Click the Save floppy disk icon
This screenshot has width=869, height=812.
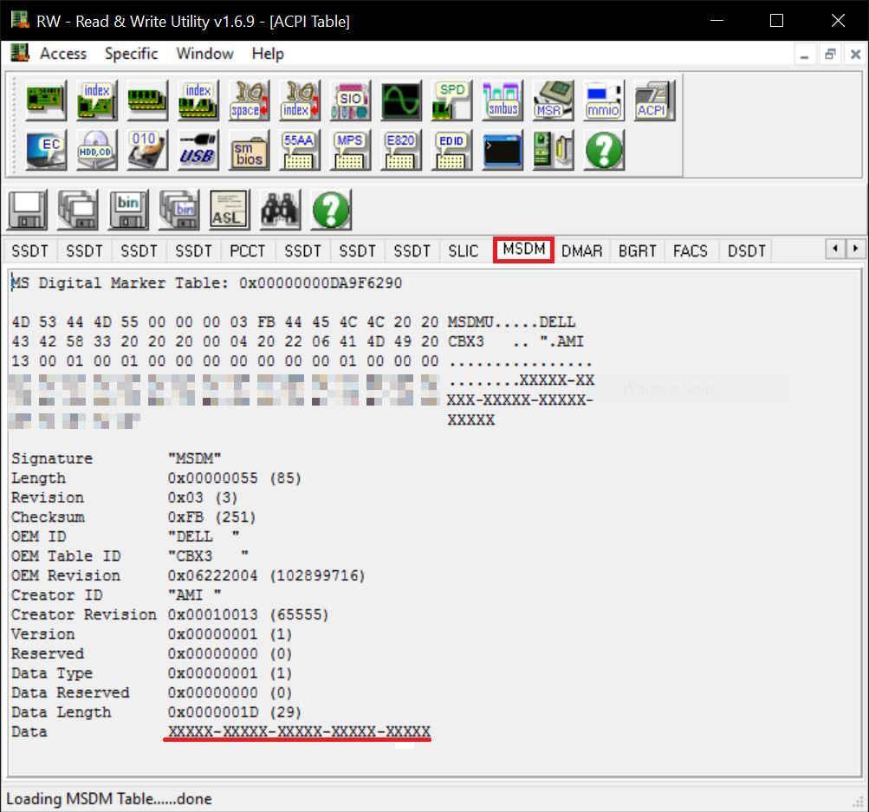27,210
